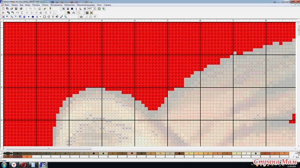Open the 400% zoom dropdown
Image resolution: width=300 pixels, height=168 pixels.
[94, 9]
